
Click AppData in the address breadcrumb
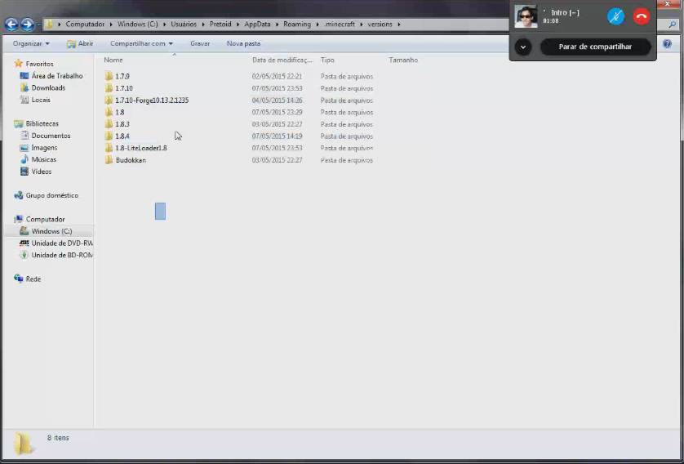tap(257, 25)
